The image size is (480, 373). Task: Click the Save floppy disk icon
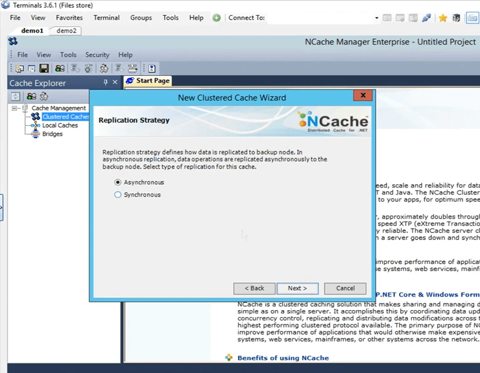point(43,68)
